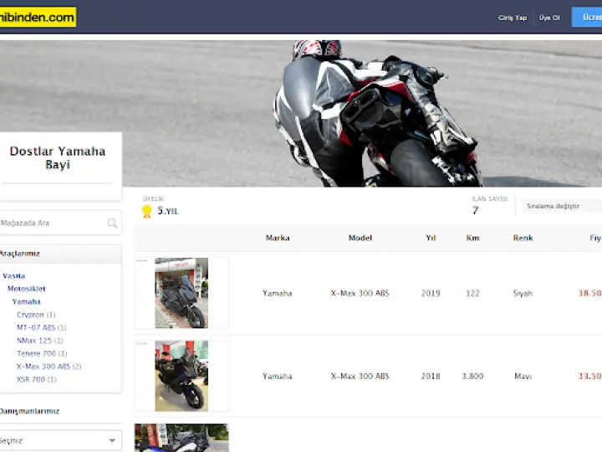Click the Siyah color cell

[523, 293]
